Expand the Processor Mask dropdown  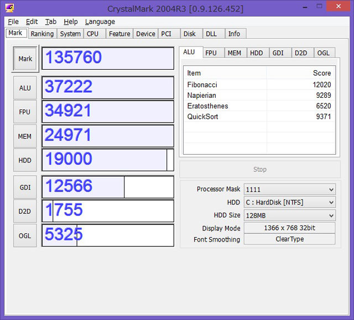coord(290,190)
